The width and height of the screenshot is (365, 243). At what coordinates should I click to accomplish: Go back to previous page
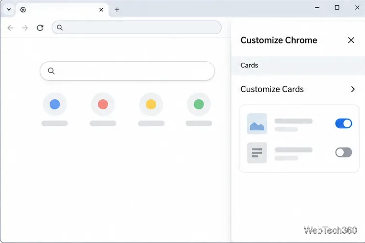coord(10,28)
